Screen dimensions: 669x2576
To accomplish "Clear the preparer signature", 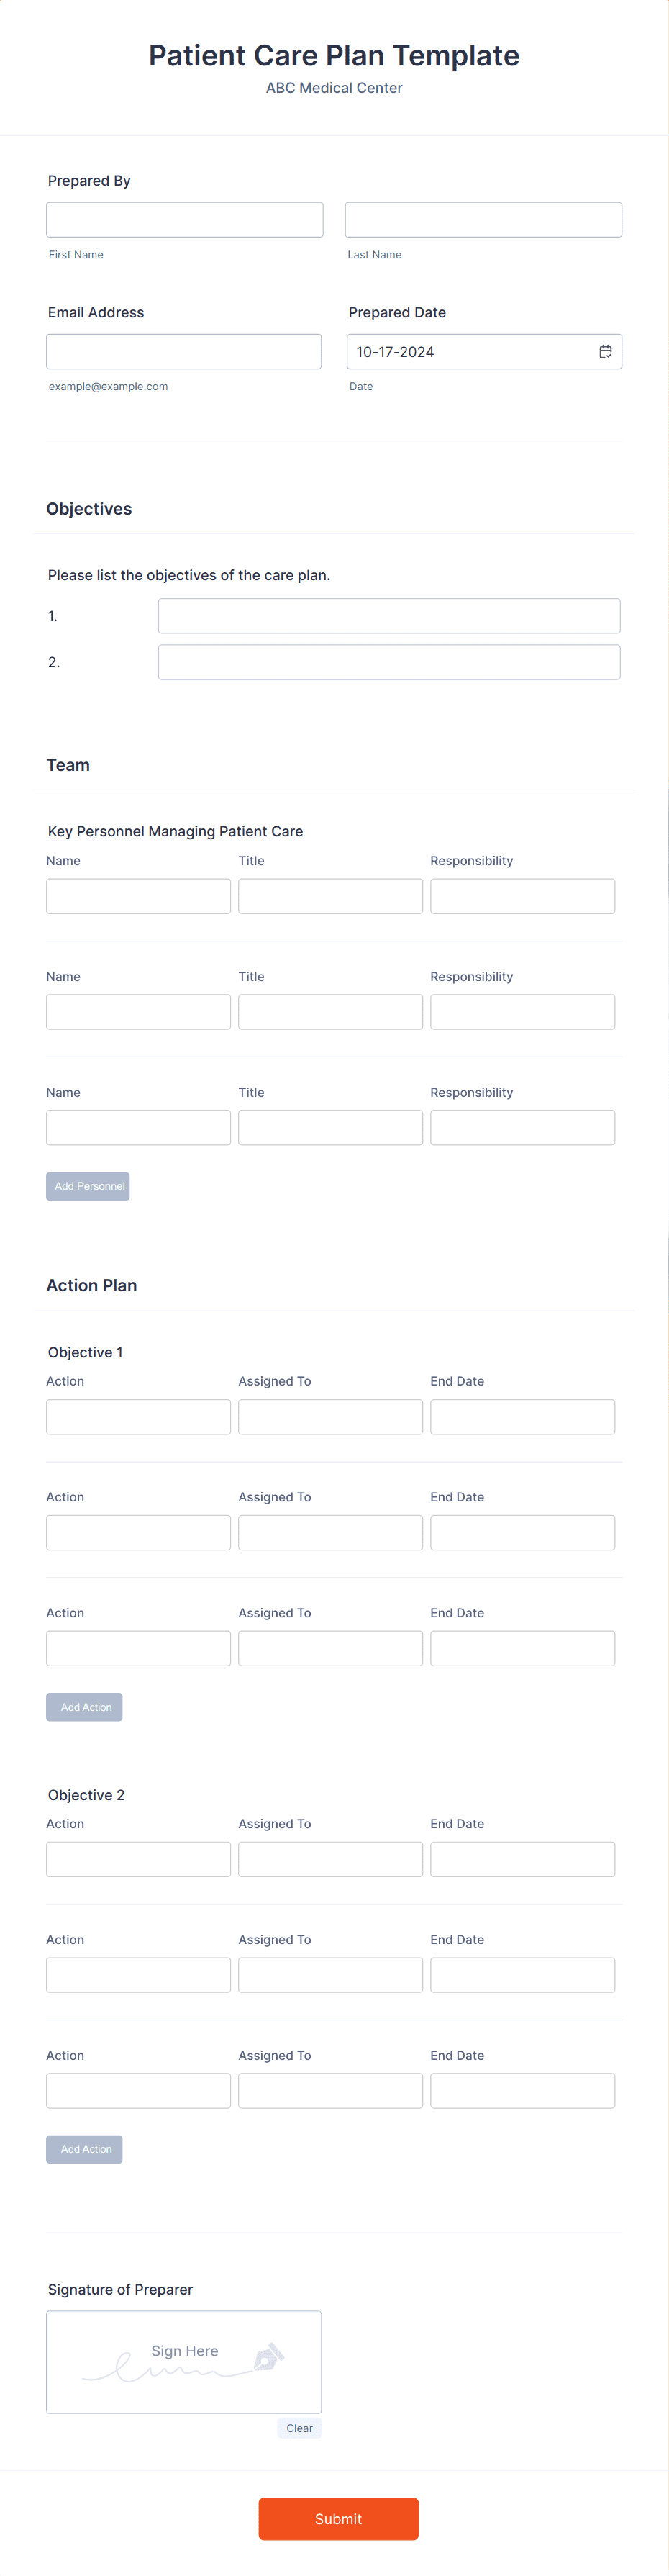I will coord(299,2428).
